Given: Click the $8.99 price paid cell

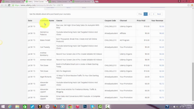Looking at the screenshot, I should tap(147, 60).
